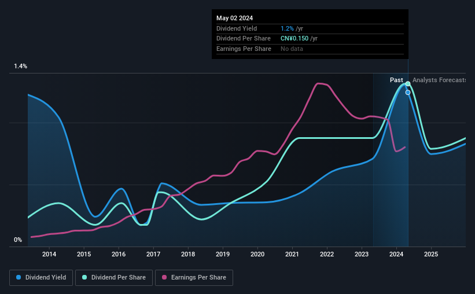
Task: Click the teal Dividend Per Share legend dot
Action: click(x=84, y=277)
